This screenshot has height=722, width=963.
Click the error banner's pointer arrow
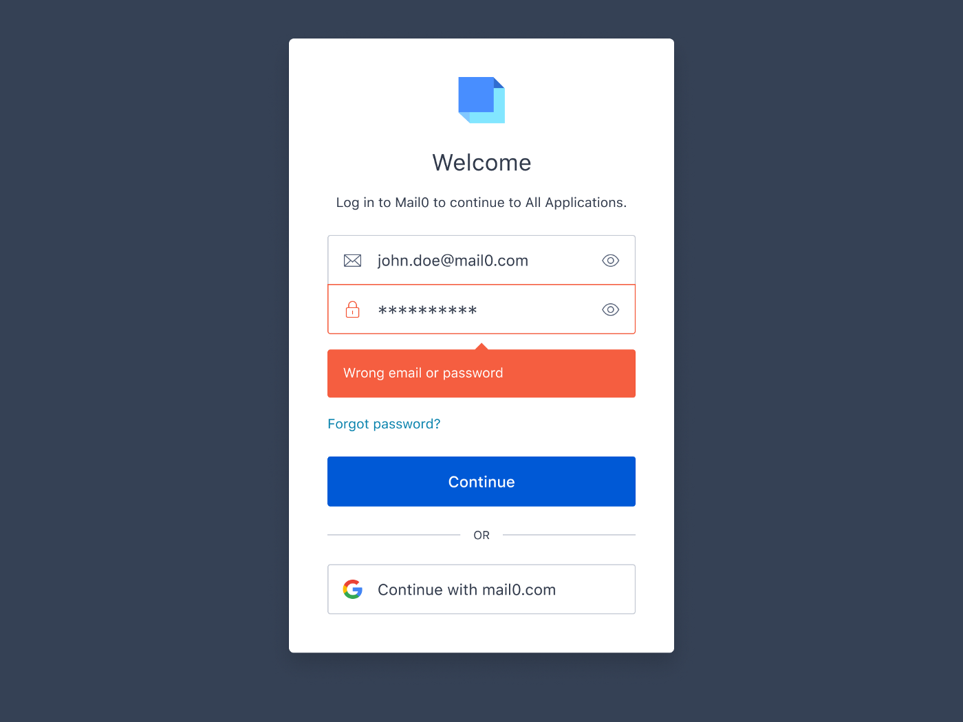(x=481, y=346)
